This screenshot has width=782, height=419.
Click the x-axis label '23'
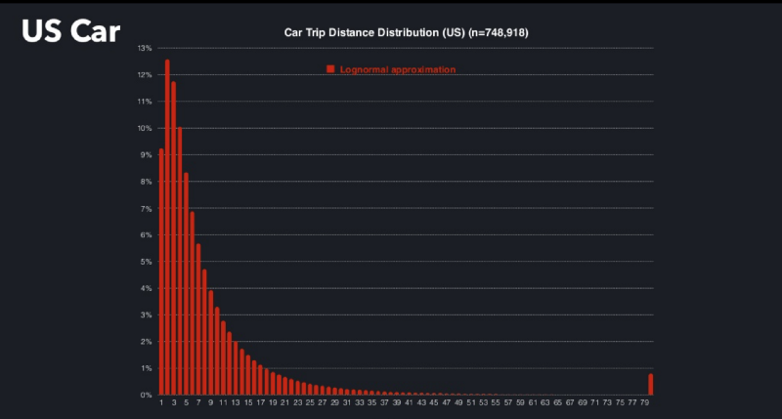pos(298,402)
